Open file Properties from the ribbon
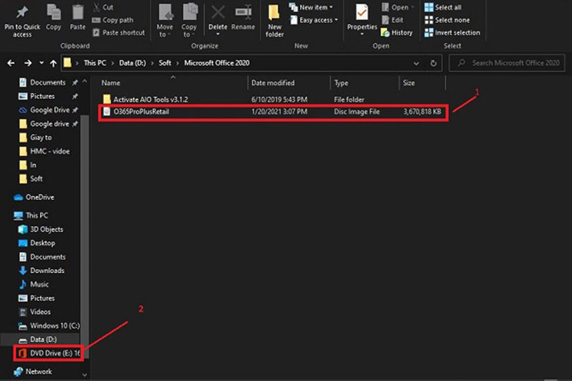Viewport: 572px width, 381px height. coord(362,20)
